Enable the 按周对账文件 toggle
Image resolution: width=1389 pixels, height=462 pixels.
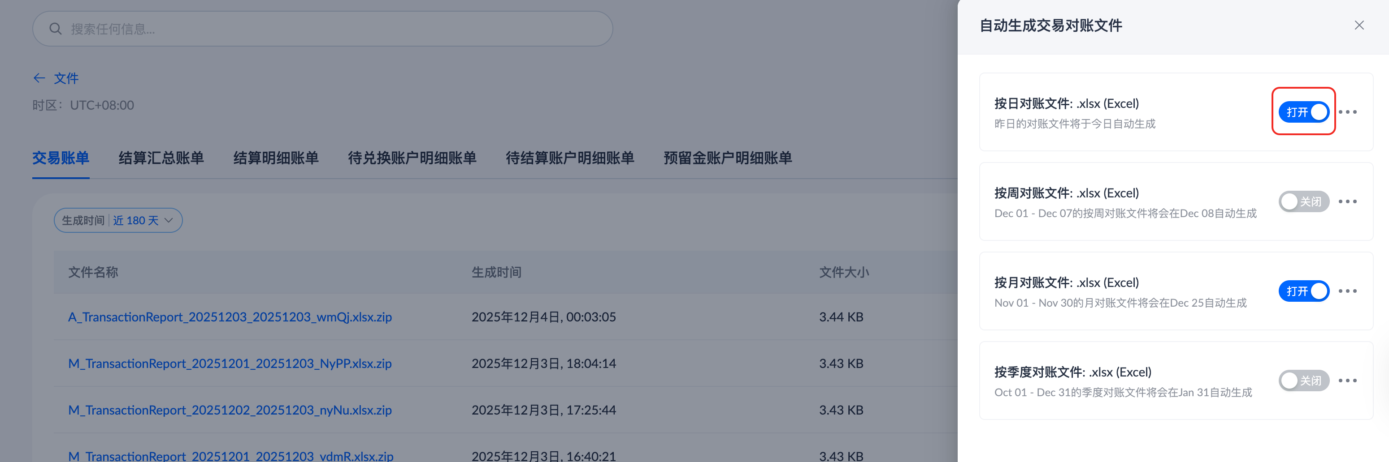tap(1303, 201)
